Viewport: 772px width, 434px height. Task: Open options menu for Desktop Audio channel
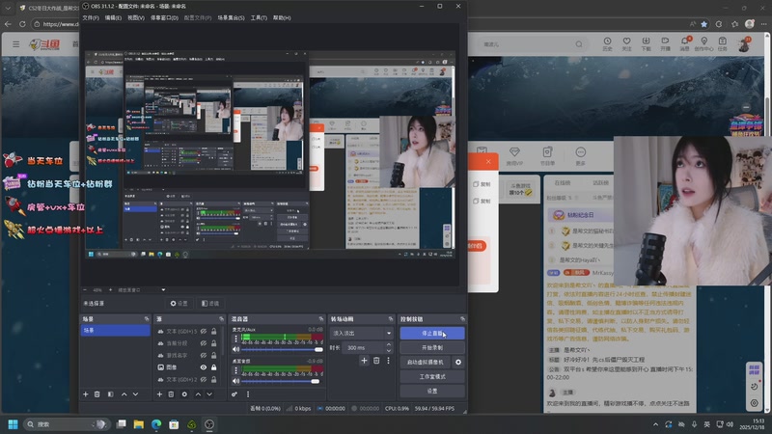[235, 370]
